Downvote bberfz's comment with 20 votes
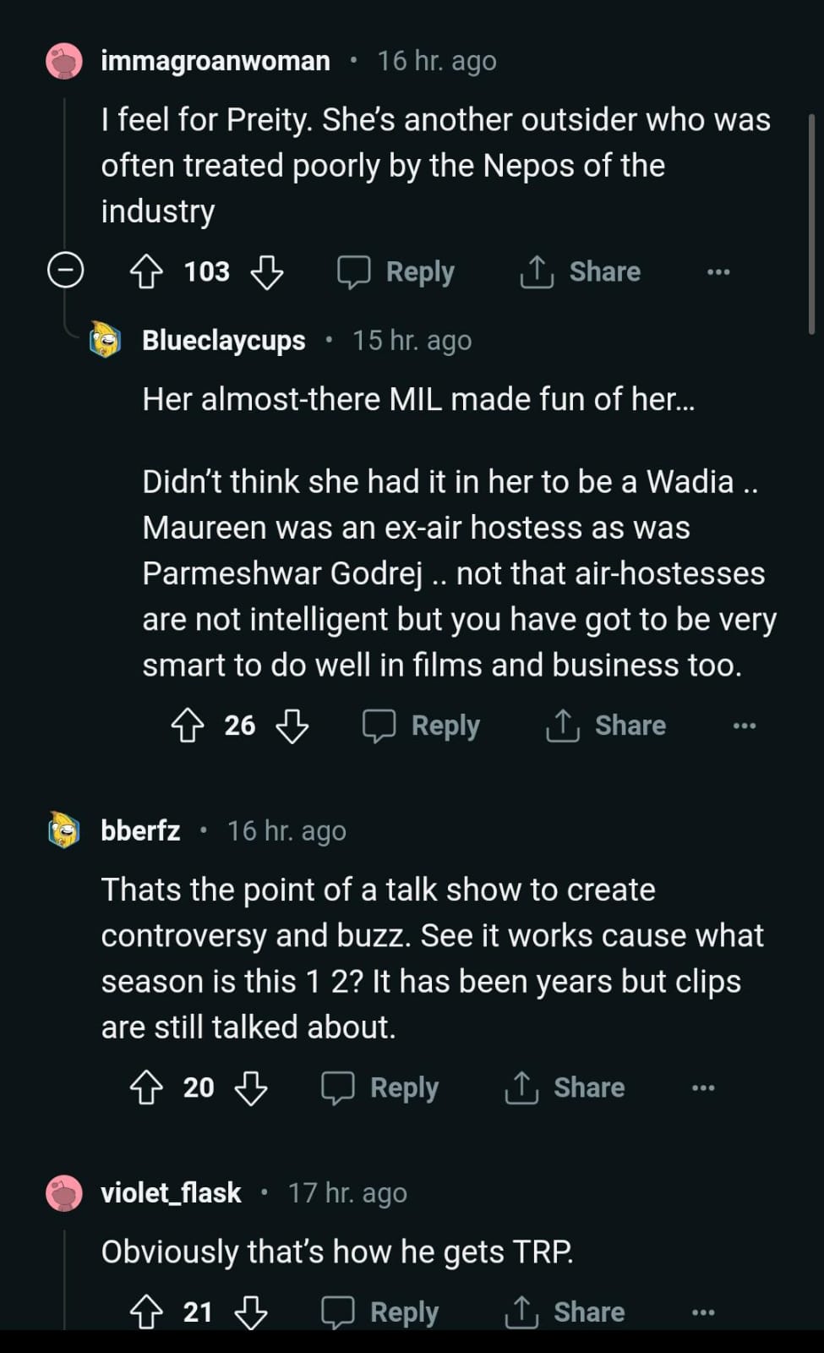The height and width of the screenshot is (1353, 824). click(x=251, y=1087)
